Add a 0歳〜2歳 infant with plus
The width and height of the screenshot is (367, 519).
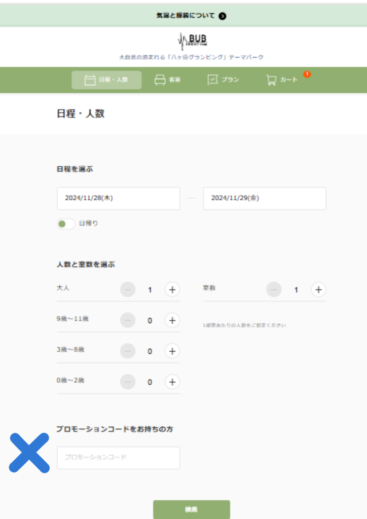(x=172, y=382)
